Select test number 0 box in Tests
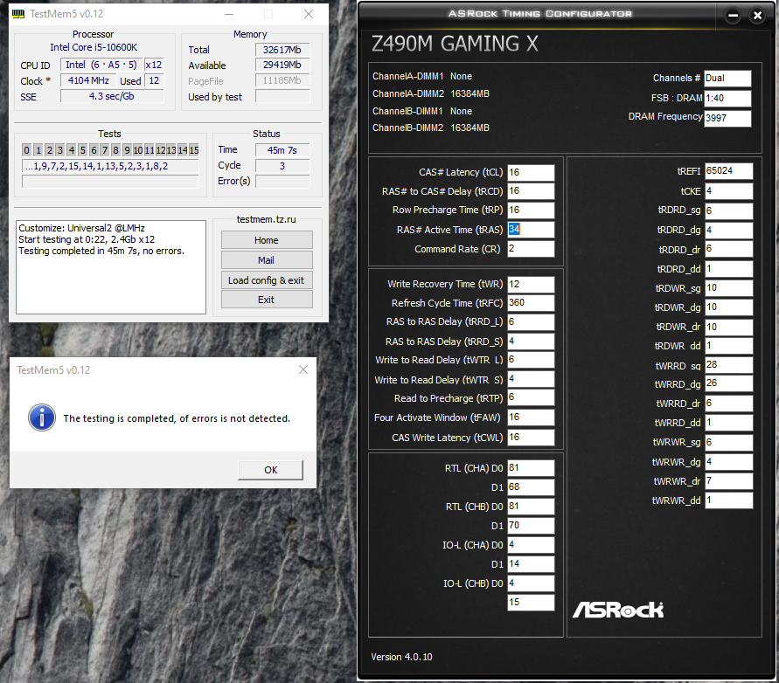 pyautogui.click(x=27, y=150)
